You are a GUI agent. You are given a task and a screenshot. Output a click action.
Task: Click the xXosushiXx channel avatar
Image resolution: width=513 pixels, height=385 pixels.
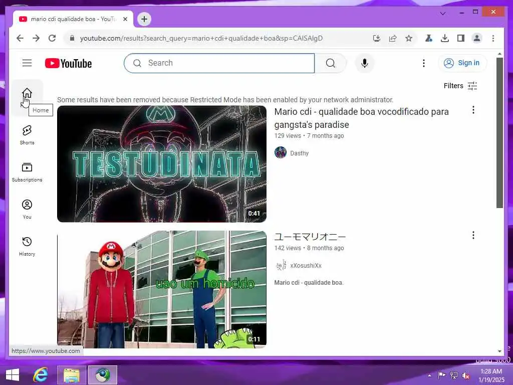coord(281,265)
